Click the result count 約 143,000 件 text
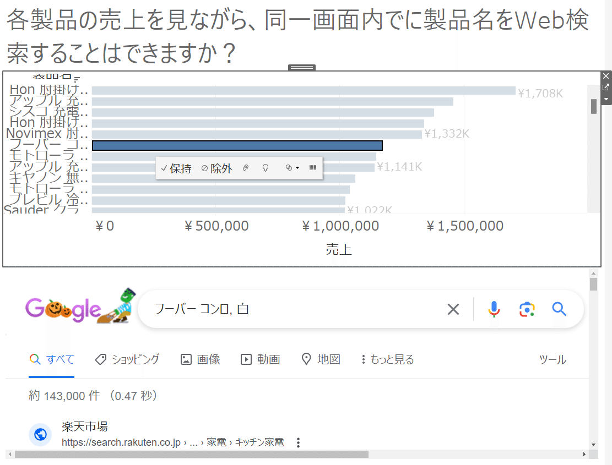612x465 pixels. pyautogui.click(x=64, y=396)
